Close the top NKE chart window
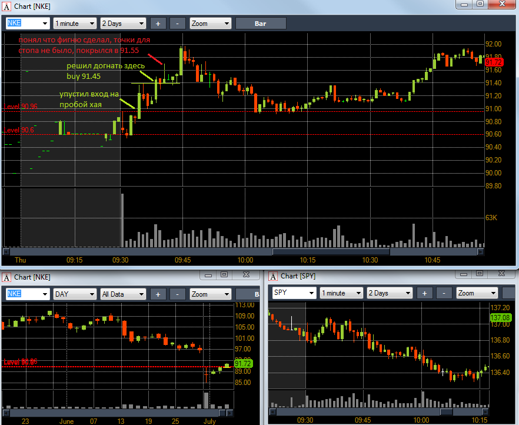 [502, 4]
